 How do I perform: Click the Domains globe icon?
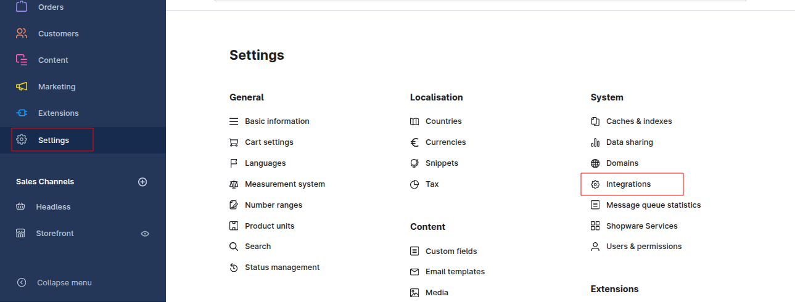595,163
